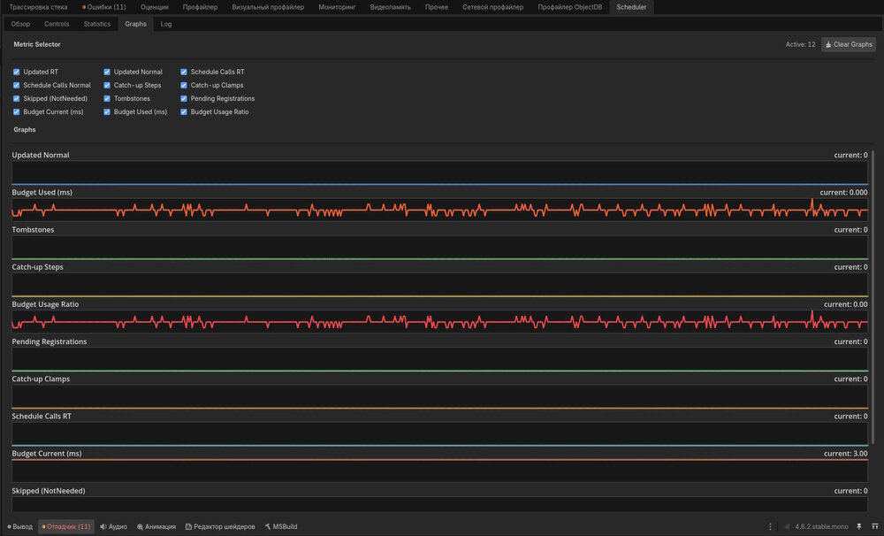Switch to the Профайлер tab
Screen dimensions: 884x536
pyautogui.click(x=200, y=7)
